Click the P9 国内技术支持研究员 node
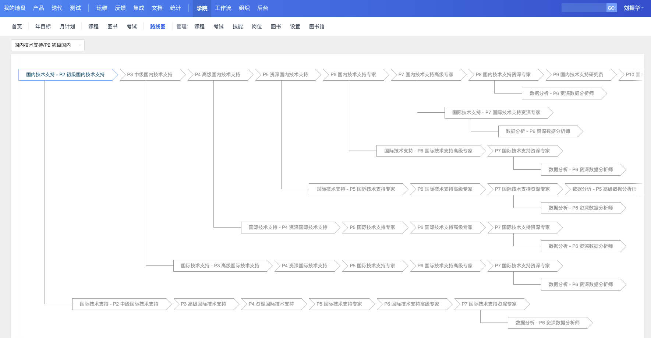 (581, 75)
